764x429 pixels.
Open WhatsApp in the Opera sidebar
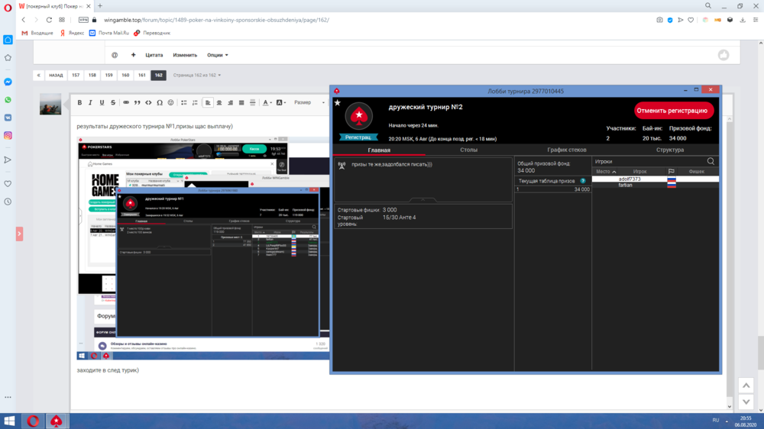tap(8, 99)
